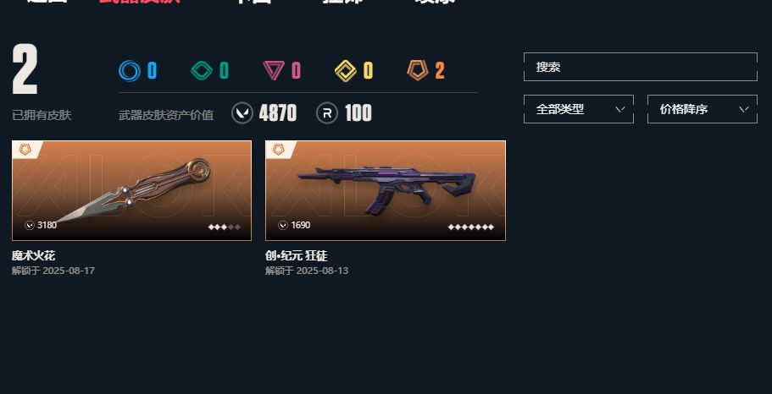
Task: Click the VP currency icon beside 4870
Action: (x=242, y=113)
